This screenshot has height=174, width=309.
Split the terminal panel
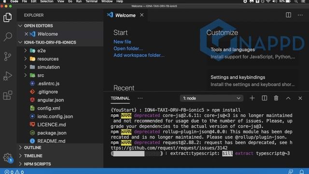264,98
